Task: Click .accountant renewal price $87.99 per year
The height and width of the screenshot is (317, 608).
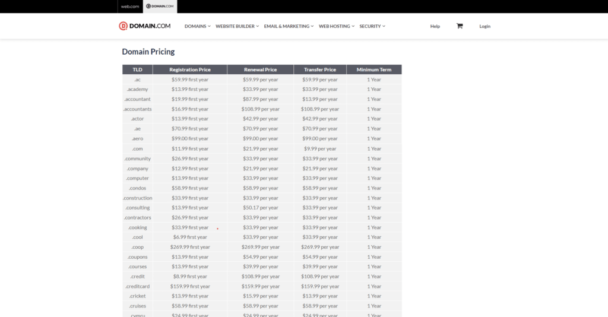Action: pyautogui.click(x=261, y=99)
